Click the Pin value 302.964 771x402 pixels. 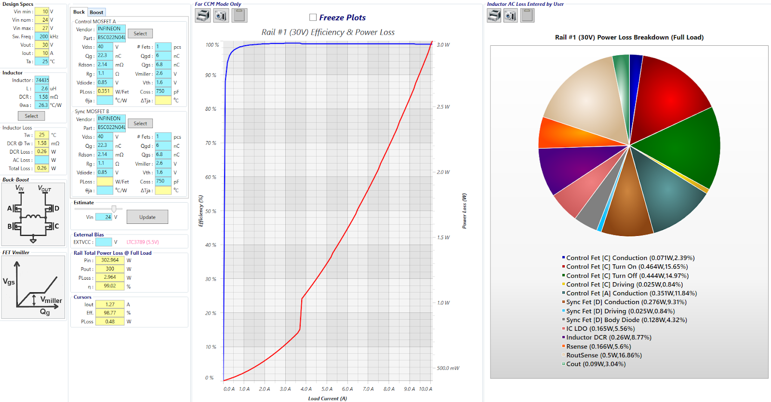pyautogui.click(x=110, y=260)
